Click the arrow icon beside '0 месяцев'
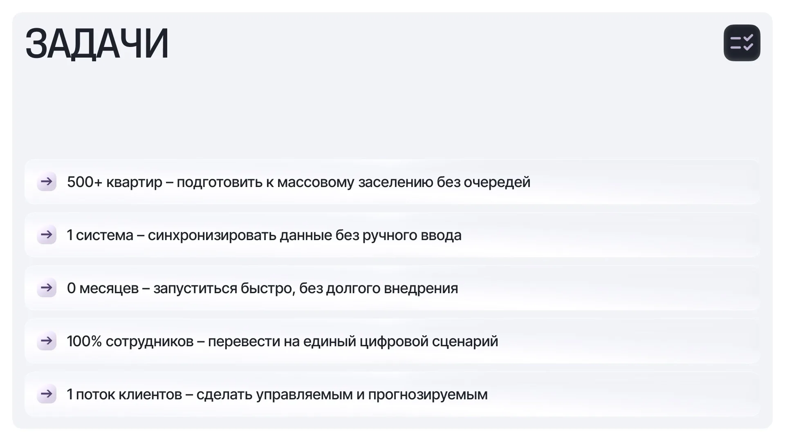The height and width of the screenshot is (441, 785). click(47, 287)
